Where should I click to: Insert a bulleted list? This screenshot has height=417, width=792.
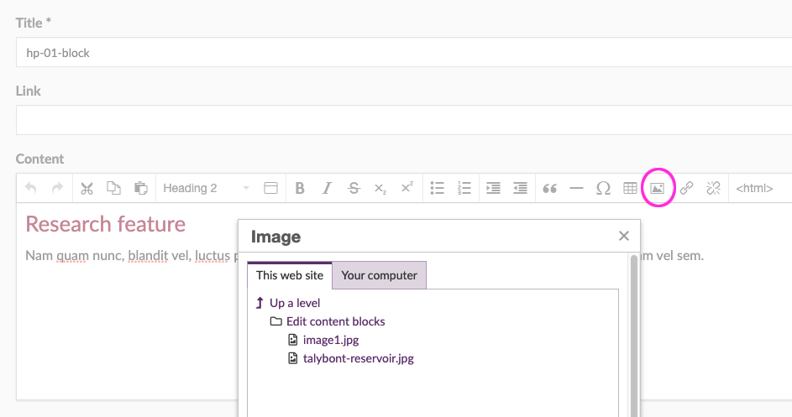(437, 188)
